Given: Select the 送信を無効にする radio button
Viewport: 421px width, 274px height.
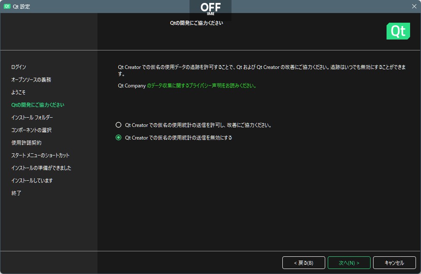Looking at the screenshot, I should coord(118,137).
